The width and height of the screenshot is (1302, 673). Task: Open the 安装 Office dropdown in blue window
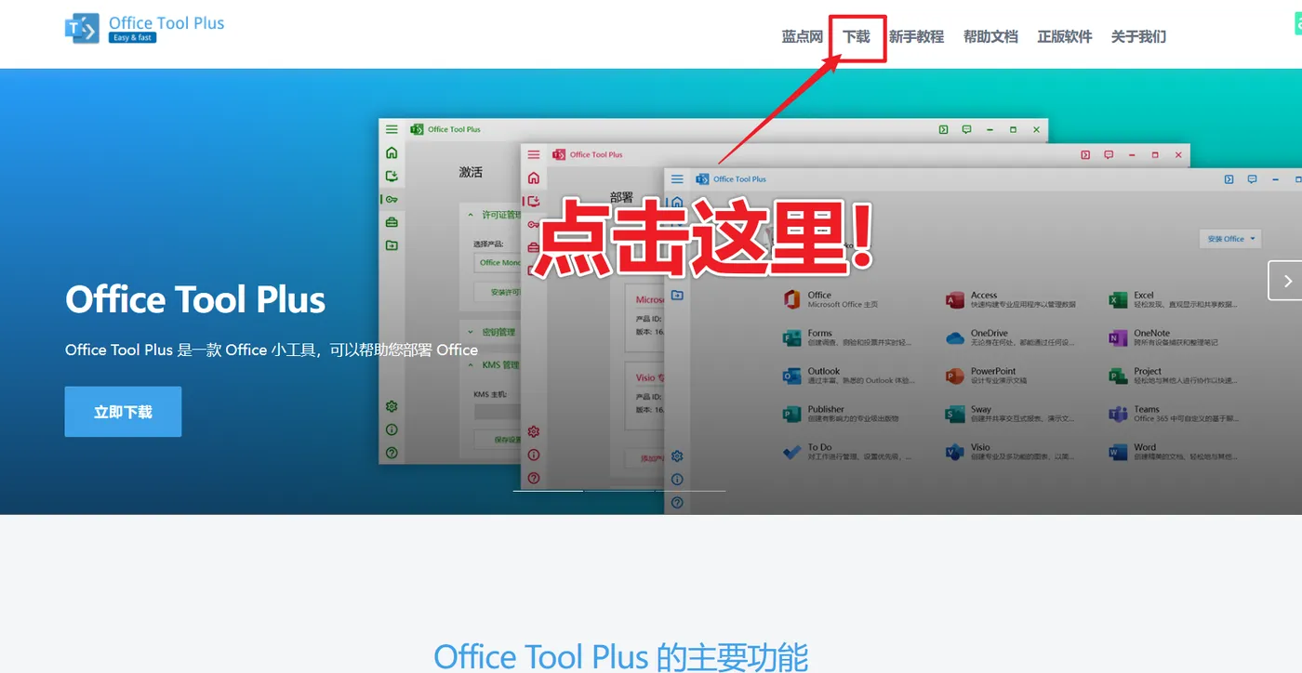[x=1230, y=239]
